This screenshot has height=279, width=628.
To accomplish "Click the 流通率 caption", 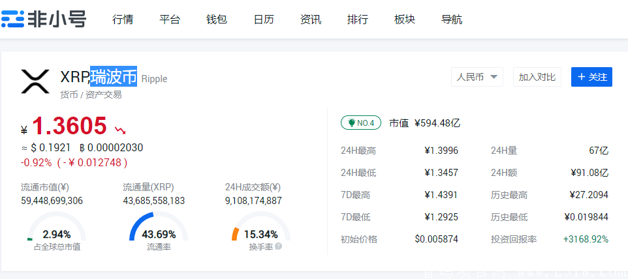I will coord(159,247).
